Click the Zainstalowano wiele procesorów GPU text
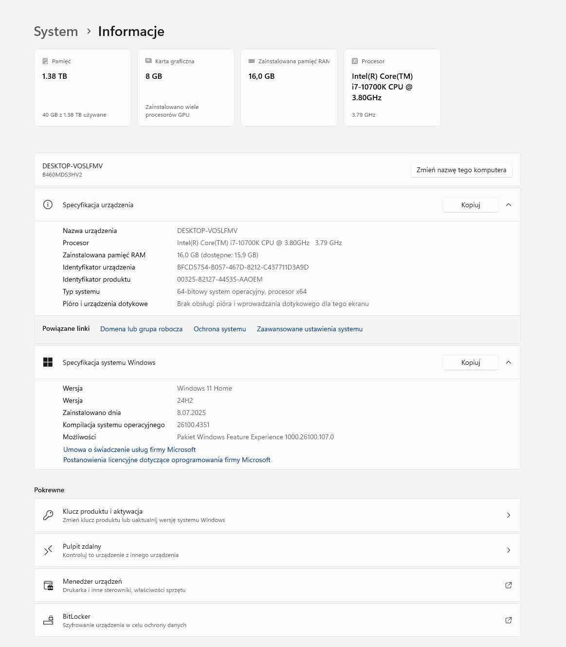The image size is (566, 647). pos(172,111)
